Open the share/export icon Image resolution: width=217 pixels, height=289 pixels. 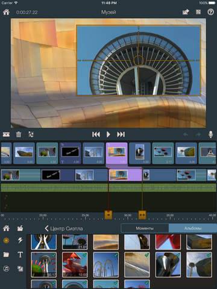click(186, 12)
